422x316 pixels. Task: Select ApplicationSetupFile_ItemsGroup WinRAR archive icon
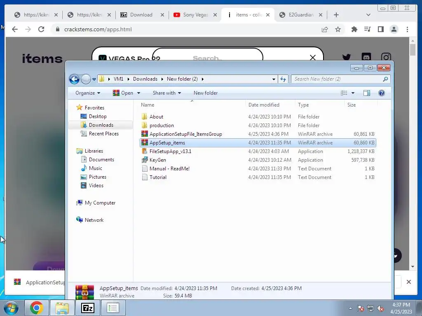[x=145, y=134]
